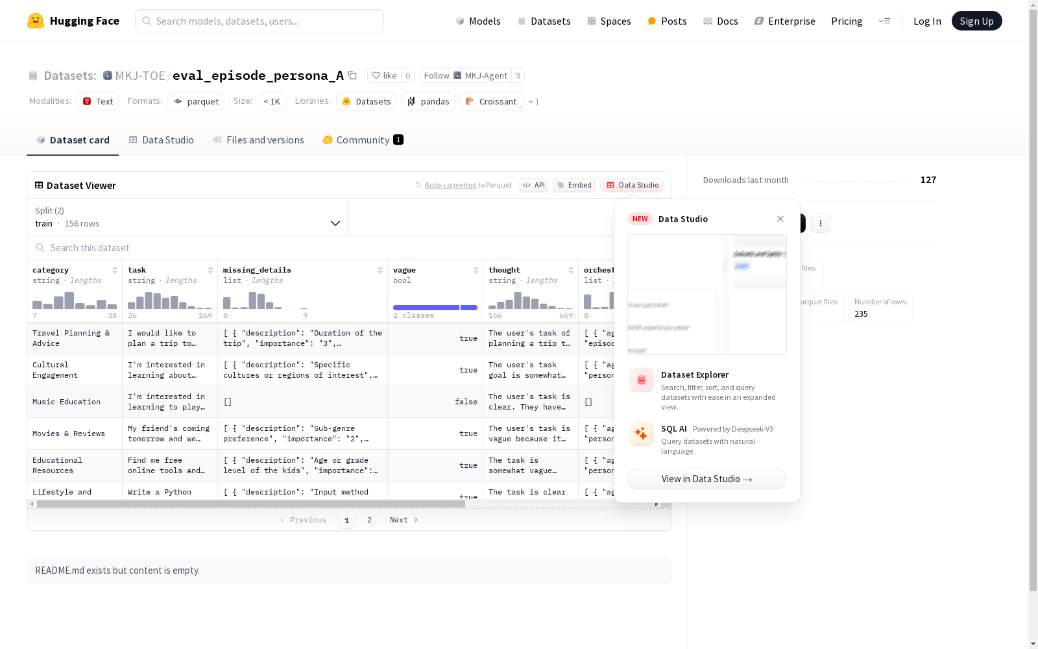This screenshot has width=1038, height=649.
Task: Click the Music Education category cell
Action: pos(75,402)
